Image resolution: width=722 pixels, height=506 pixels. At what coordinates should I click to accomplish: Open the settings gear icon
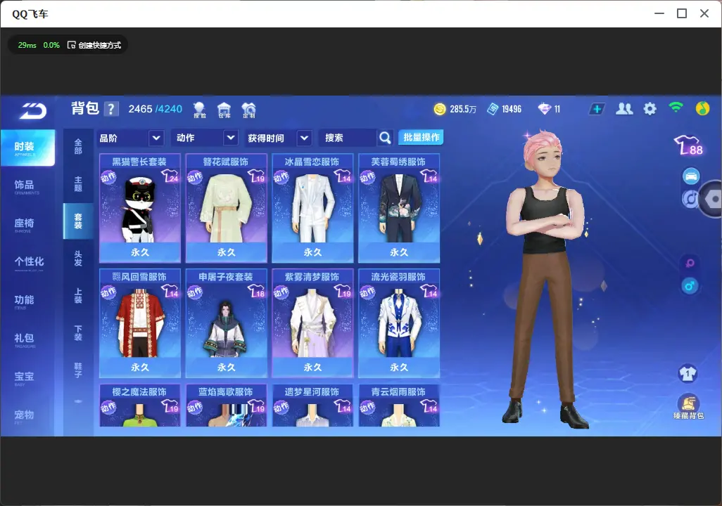[650, 109]
